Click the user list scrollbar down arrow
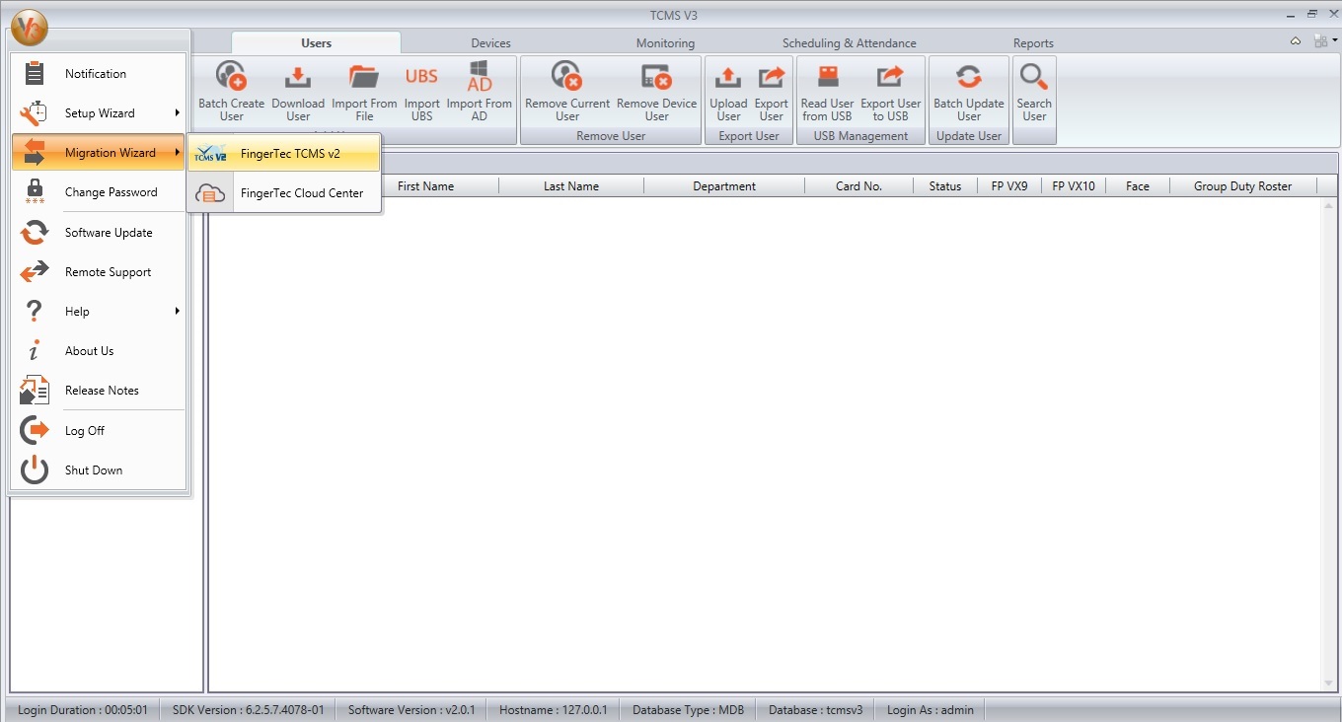 (x=1328, y=684)
